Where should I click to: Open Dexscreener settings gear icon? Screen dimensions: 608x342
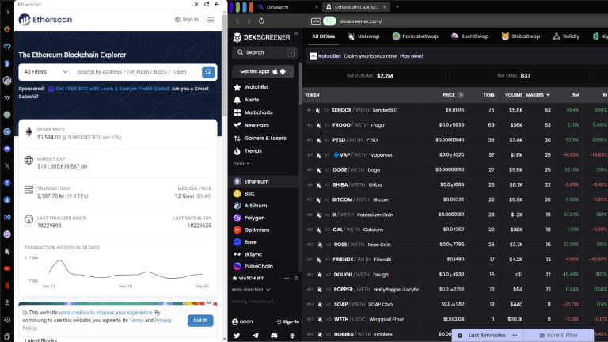[292, 336]
